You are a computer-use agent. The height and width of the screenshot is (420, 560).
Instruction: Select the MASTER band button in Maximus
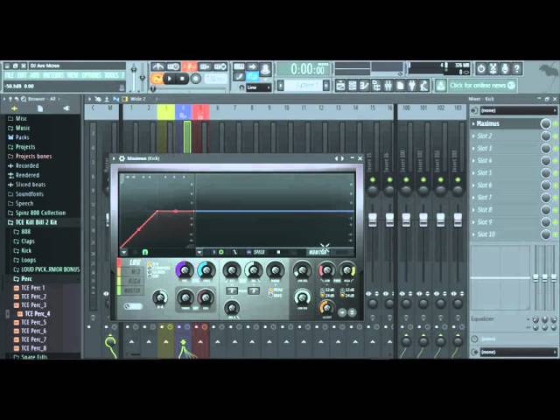[133, 290]
